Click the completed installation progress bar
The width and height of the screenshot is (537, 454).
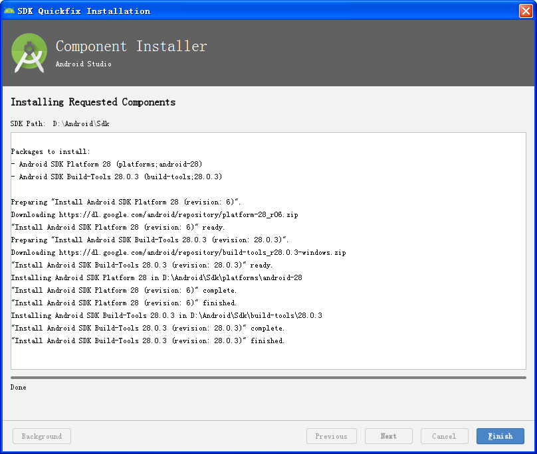[268, 378]
